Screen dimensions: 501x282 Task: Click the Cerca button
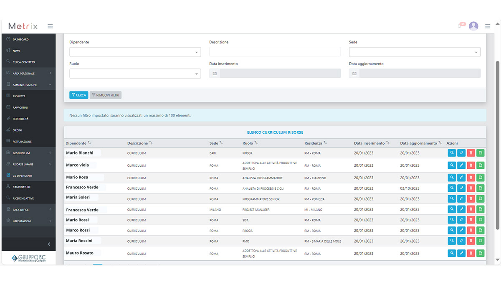tap(79, 95)
